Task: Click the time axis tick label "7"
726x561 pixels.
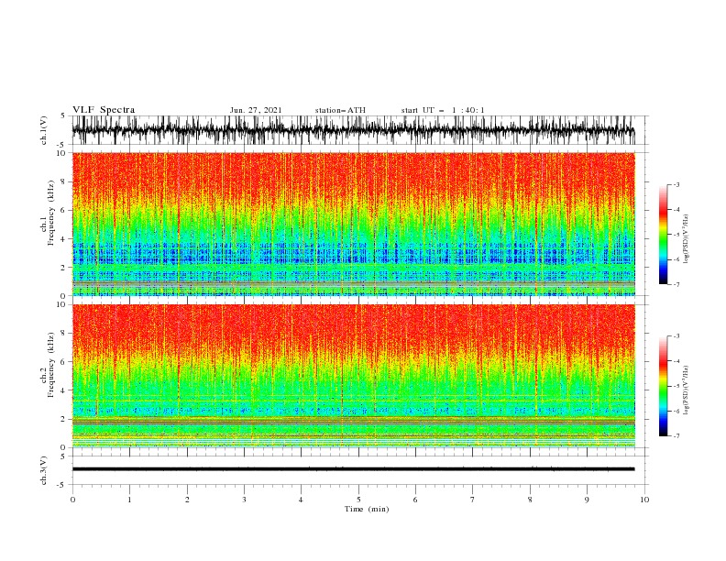Action: [x=473, y=500]
